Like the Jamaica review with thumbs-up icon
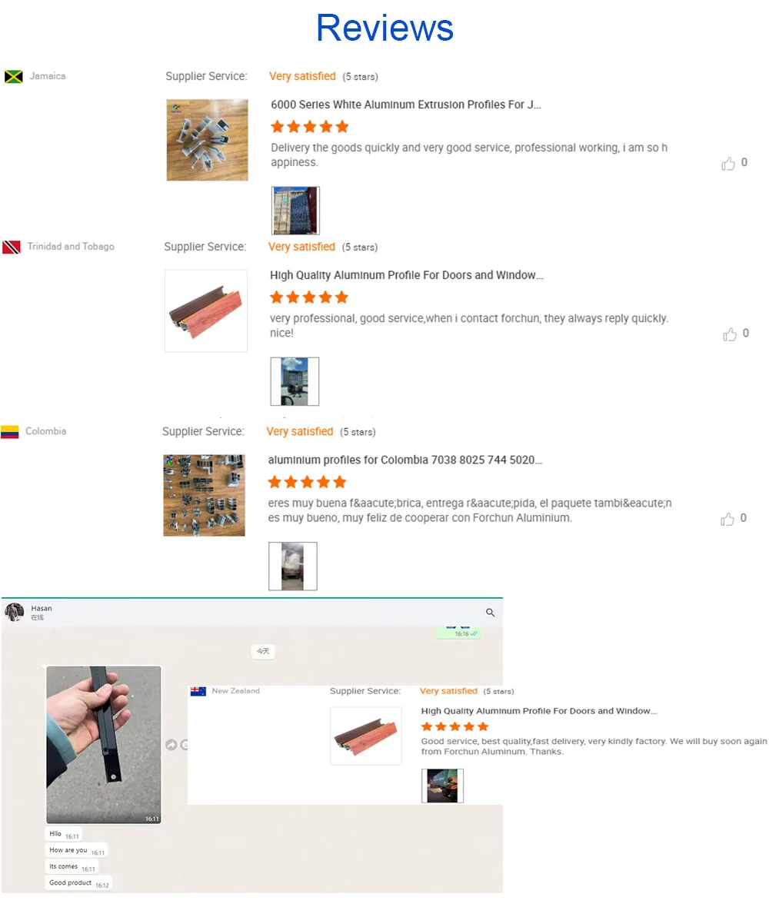The height and width of the screenshot is (907, 769). pyautogui.click(x=728, y=164)
